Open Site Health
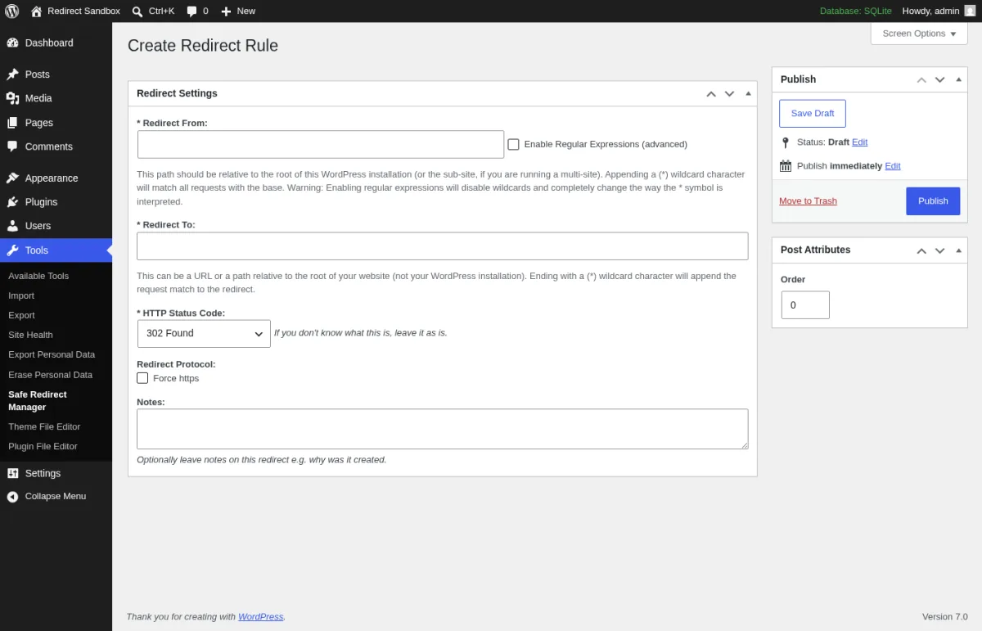The image size is (982, 631). point(30,335)
